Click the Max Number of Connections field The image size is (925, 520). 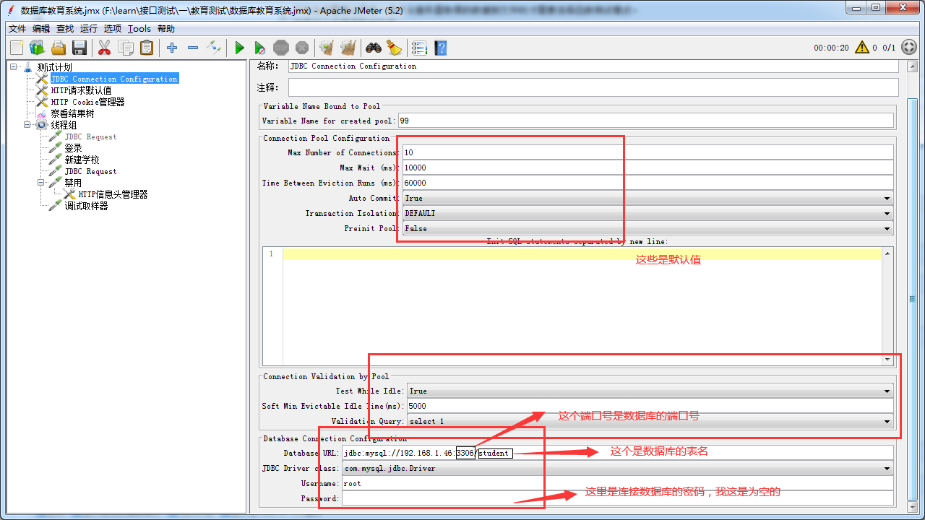tap(648, 152)
